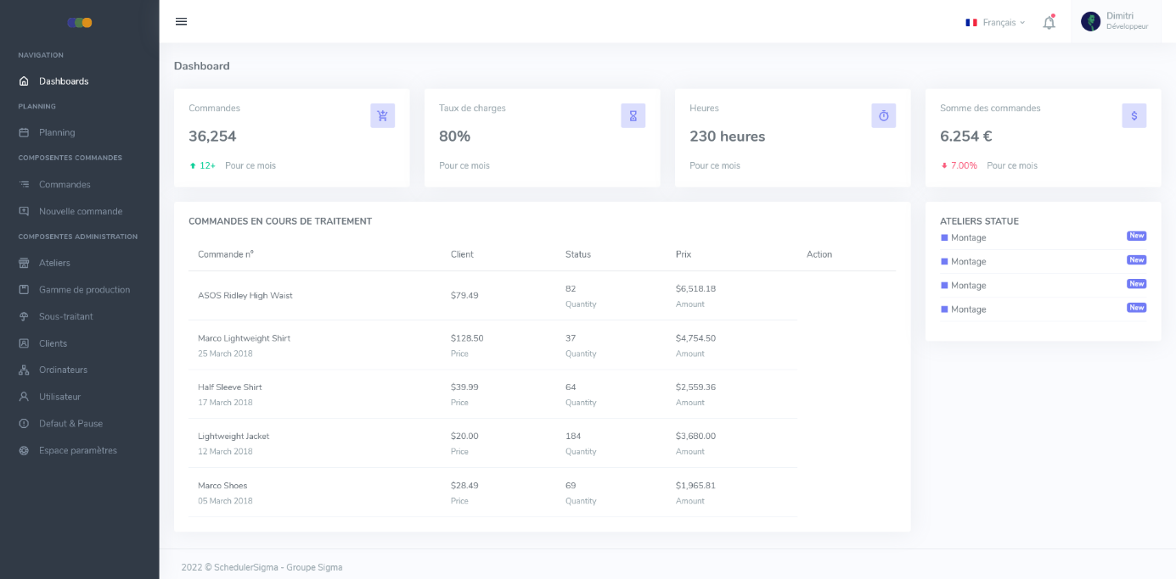Click the shopping cart icon on Commandes card
Image resolution: width=1176 pixels, height=579 pixels.
383,115
